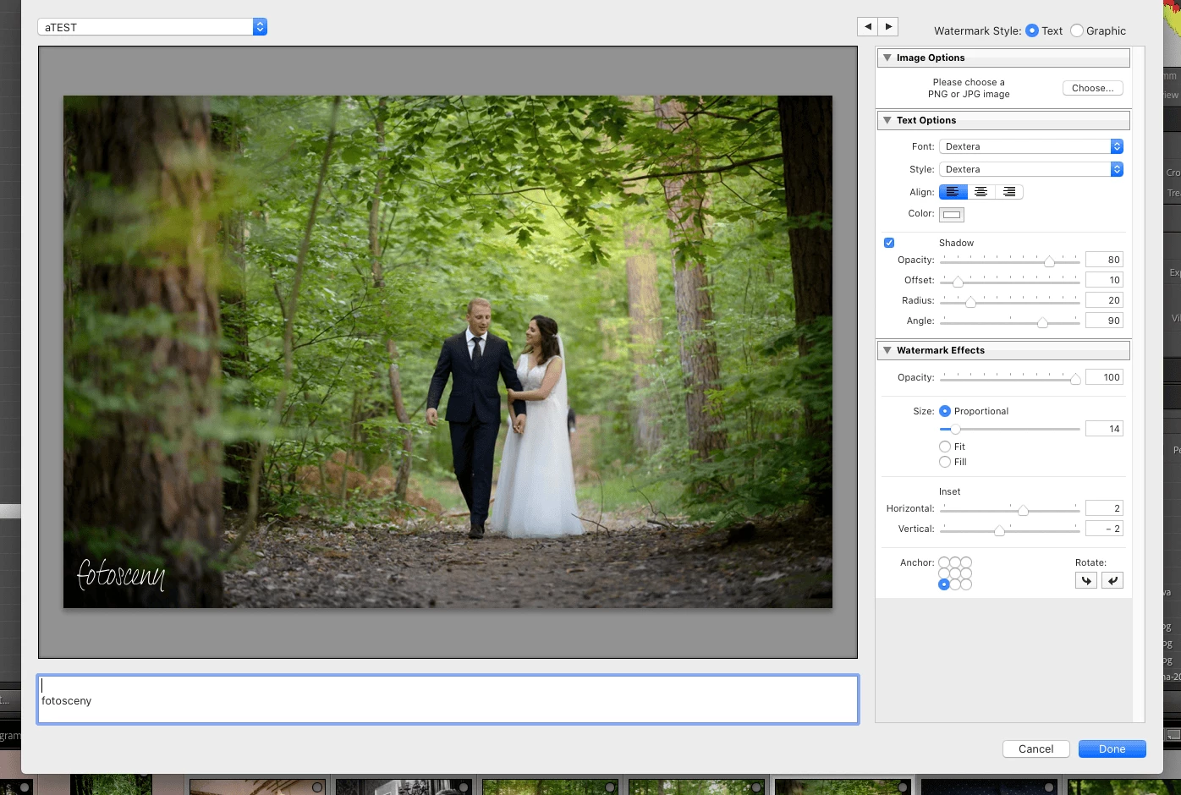1181x795 pixels.
Task: Open the text Color swatch
Action: click(x=952, y=214)
